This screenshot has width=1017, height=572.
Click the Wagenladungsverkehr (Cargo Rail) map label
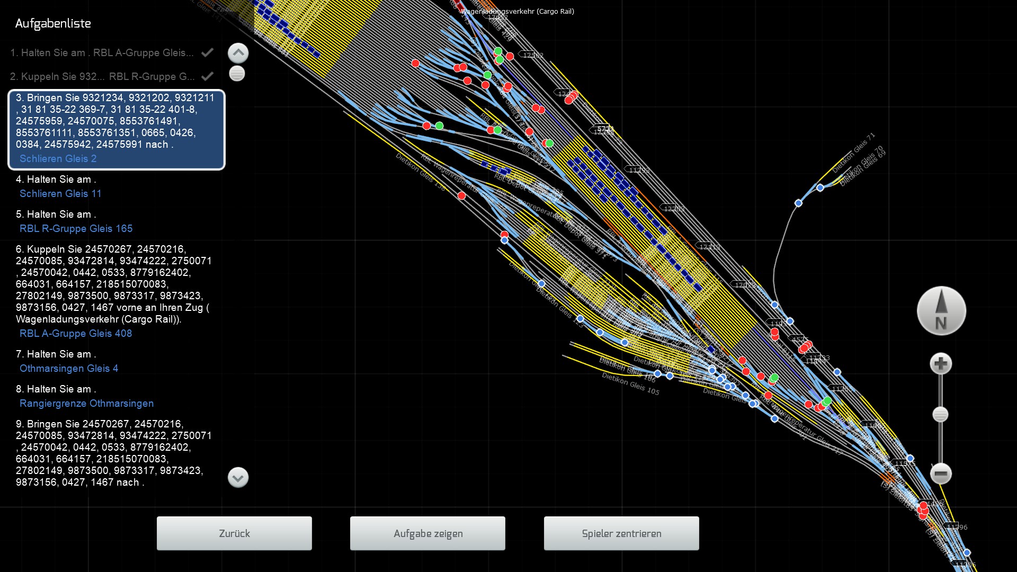click(x=517, y=11)
